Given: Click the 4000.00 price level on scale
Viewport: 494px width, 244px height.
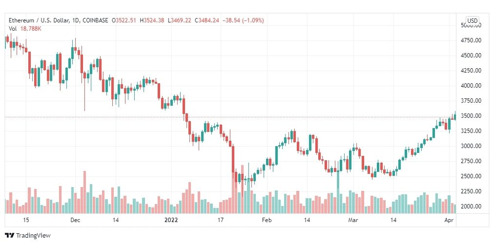Looking at the screenshot, I should (x=470, y=86).
